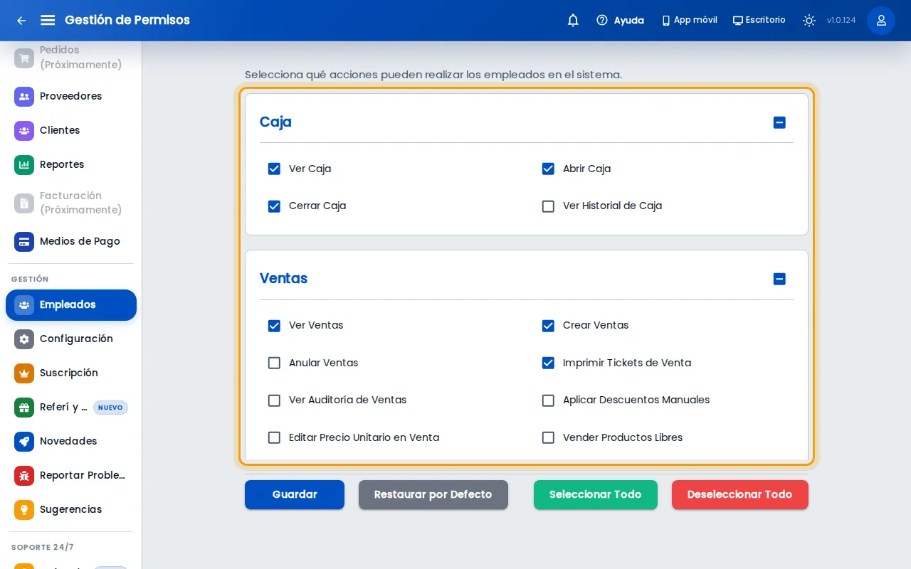Toggle the light/dark theme sun icon
Viewport: 911px width, 569px height.
click(x=809, y=21)
